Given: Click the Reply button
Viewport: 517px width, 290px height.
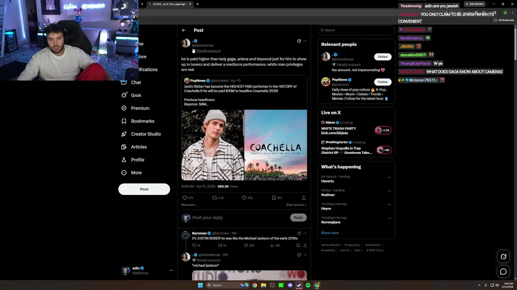Looking at the screenshot, I should point(298,217).
